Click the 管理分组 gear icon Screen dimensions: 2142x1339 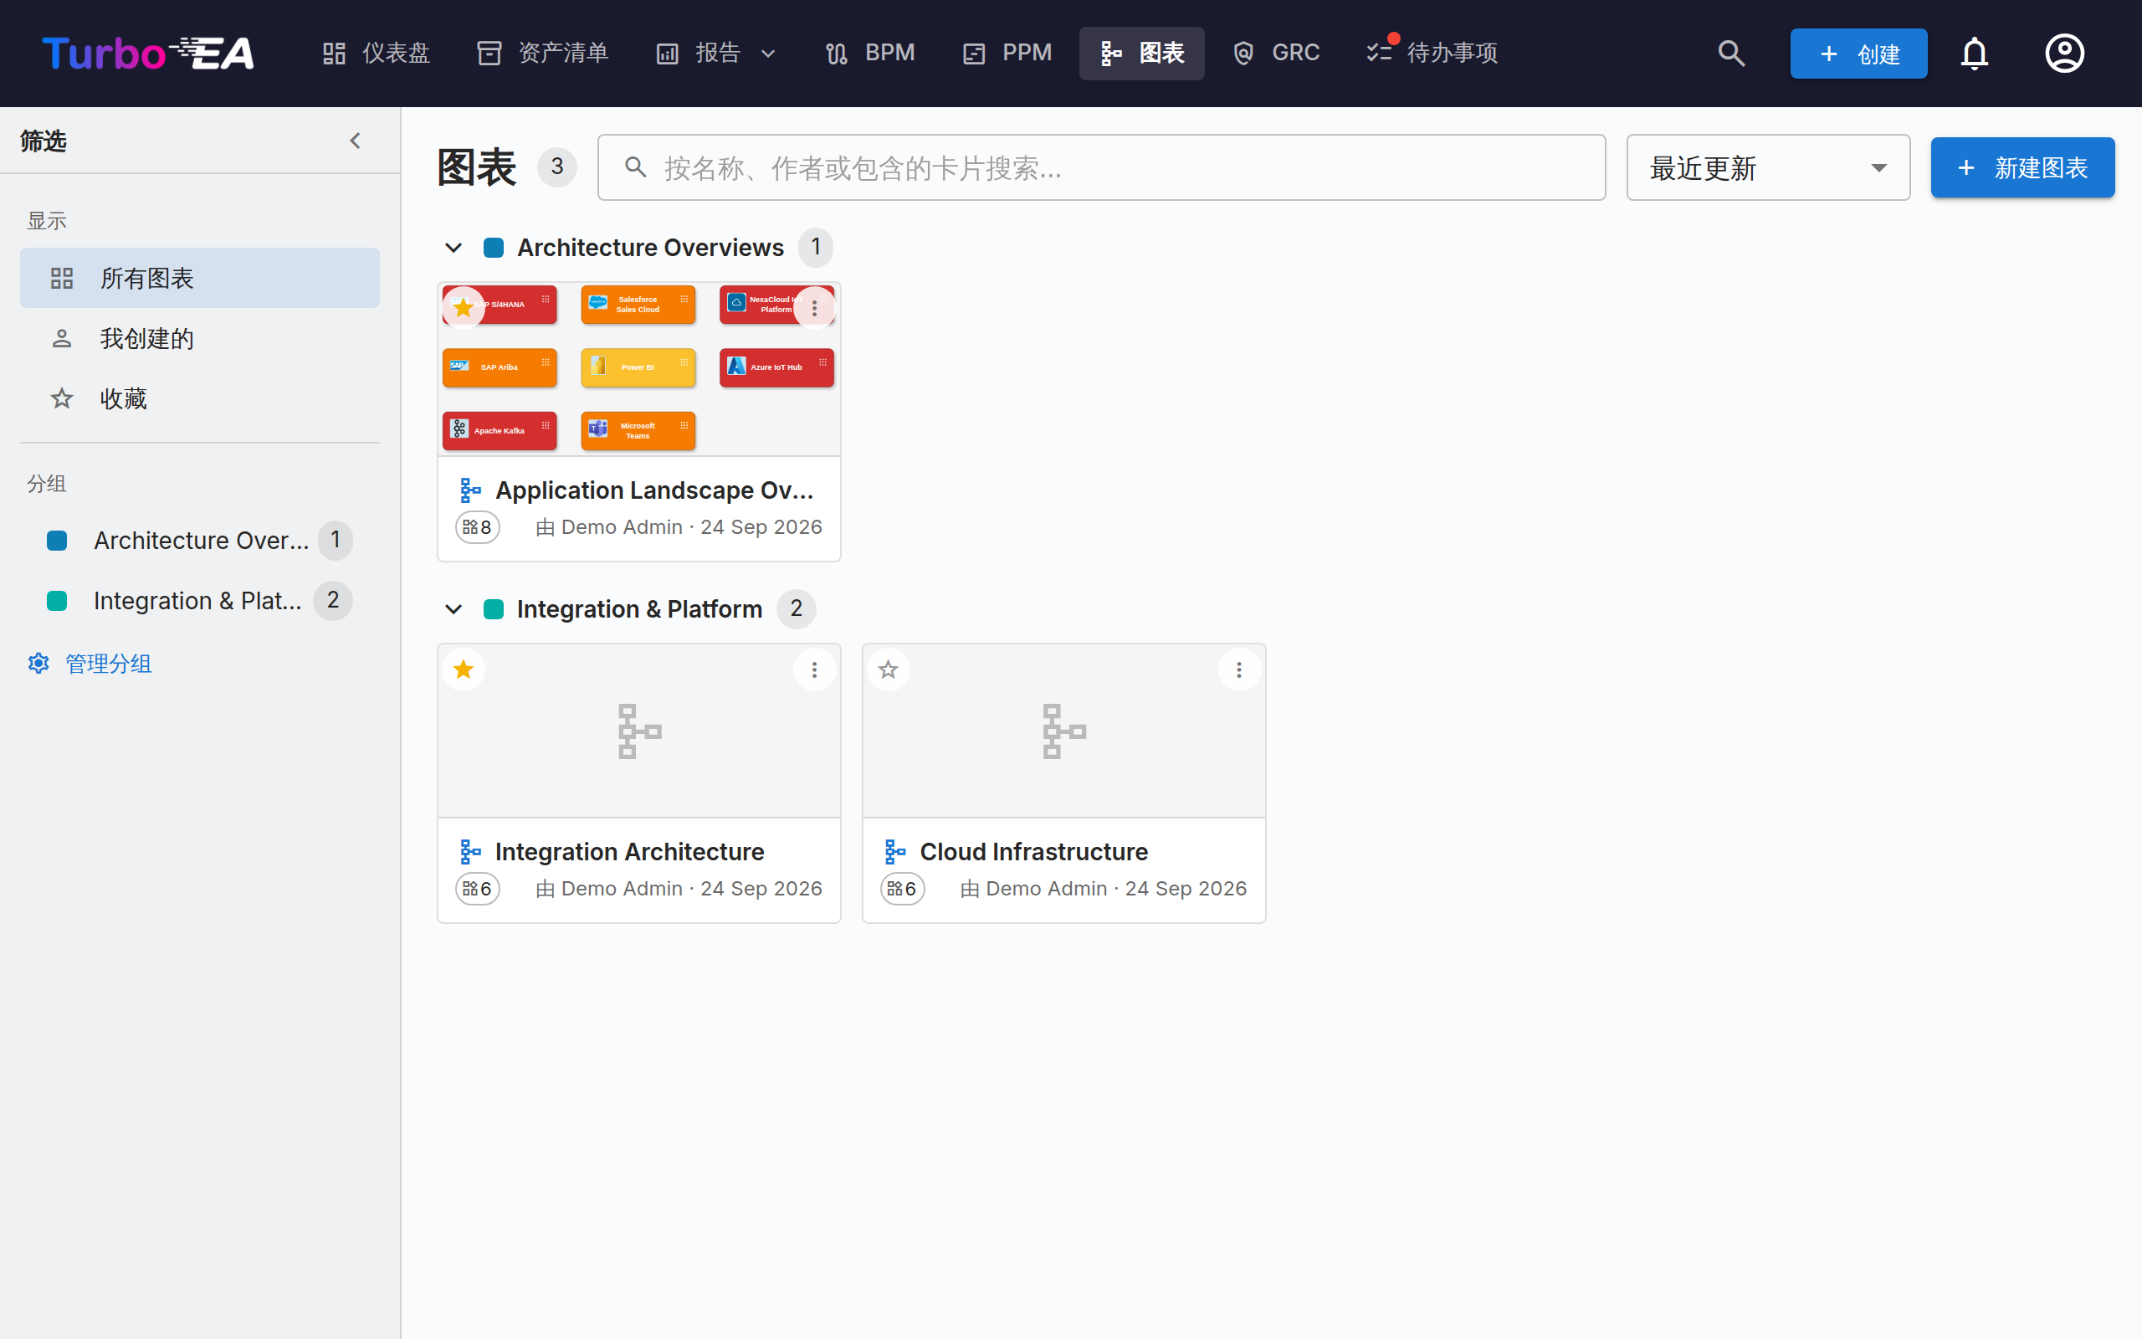38,664
